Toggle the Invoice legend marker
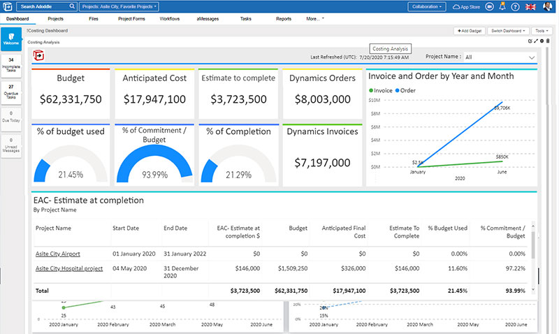559x334 pixels. coord(371,91)
